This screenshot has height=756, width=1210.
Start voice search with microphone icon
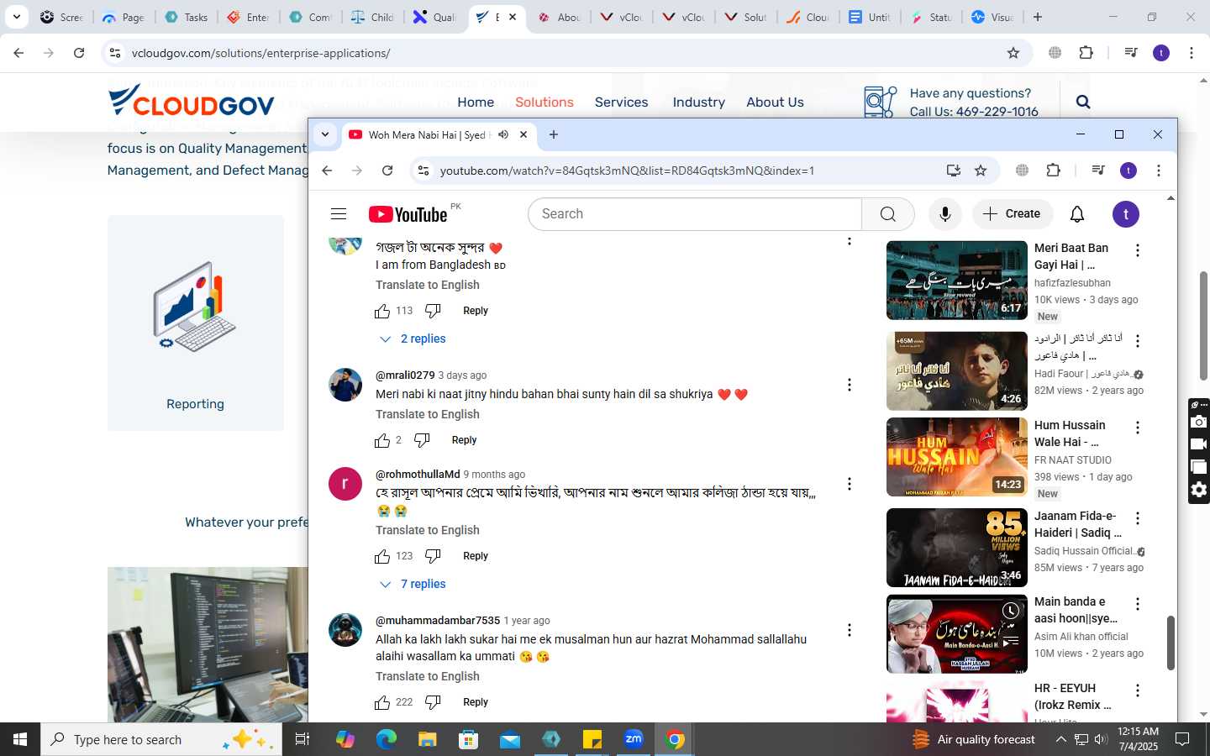pos(945,214)
